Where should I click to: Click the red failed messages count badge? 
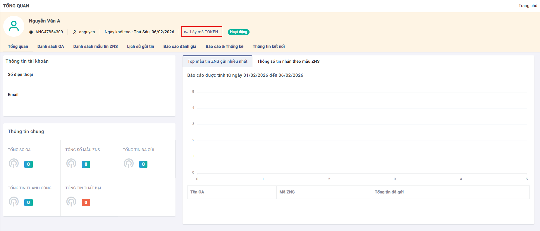pos(86,202)
